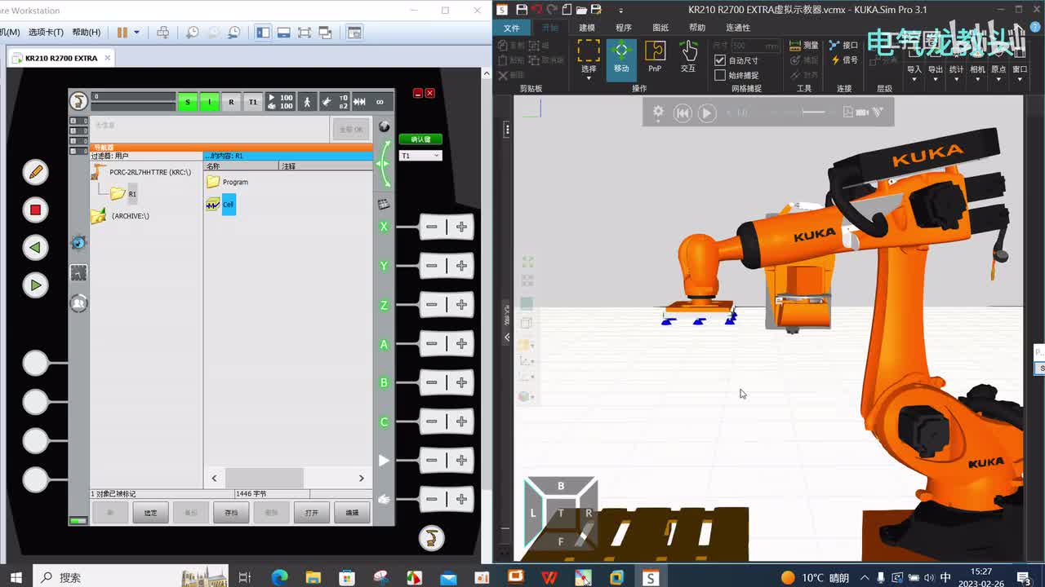Click the Interface (接口) connection icon
The image size is (1045, 587).
844,46
